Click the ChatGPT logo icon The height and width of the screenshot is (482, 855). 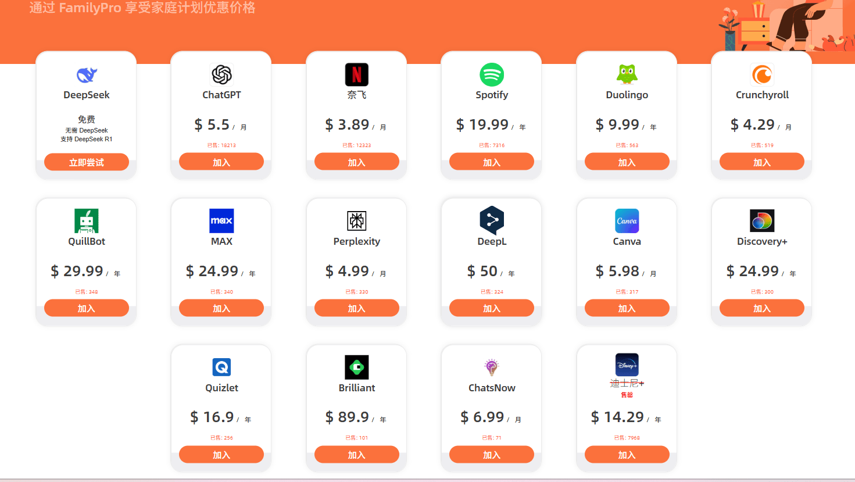(x=221, y=74)
